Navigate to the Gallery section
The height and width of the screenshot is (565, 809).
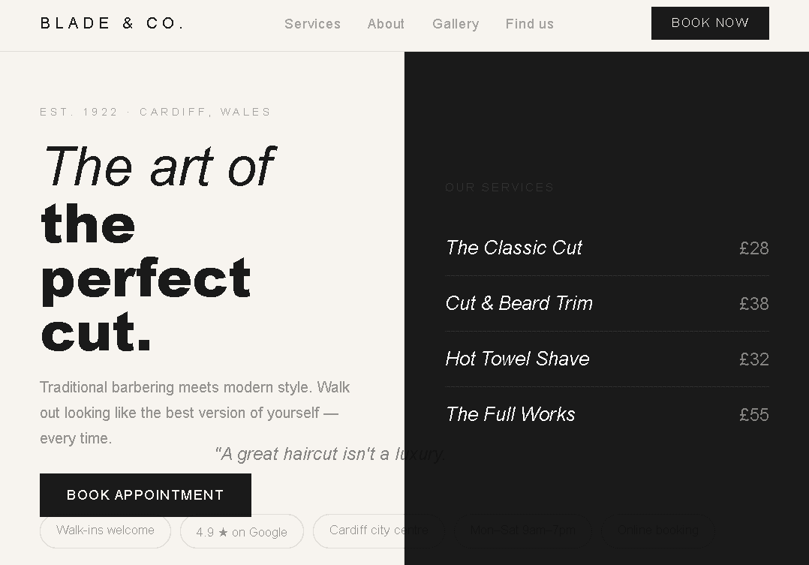[x=456, y=24]
